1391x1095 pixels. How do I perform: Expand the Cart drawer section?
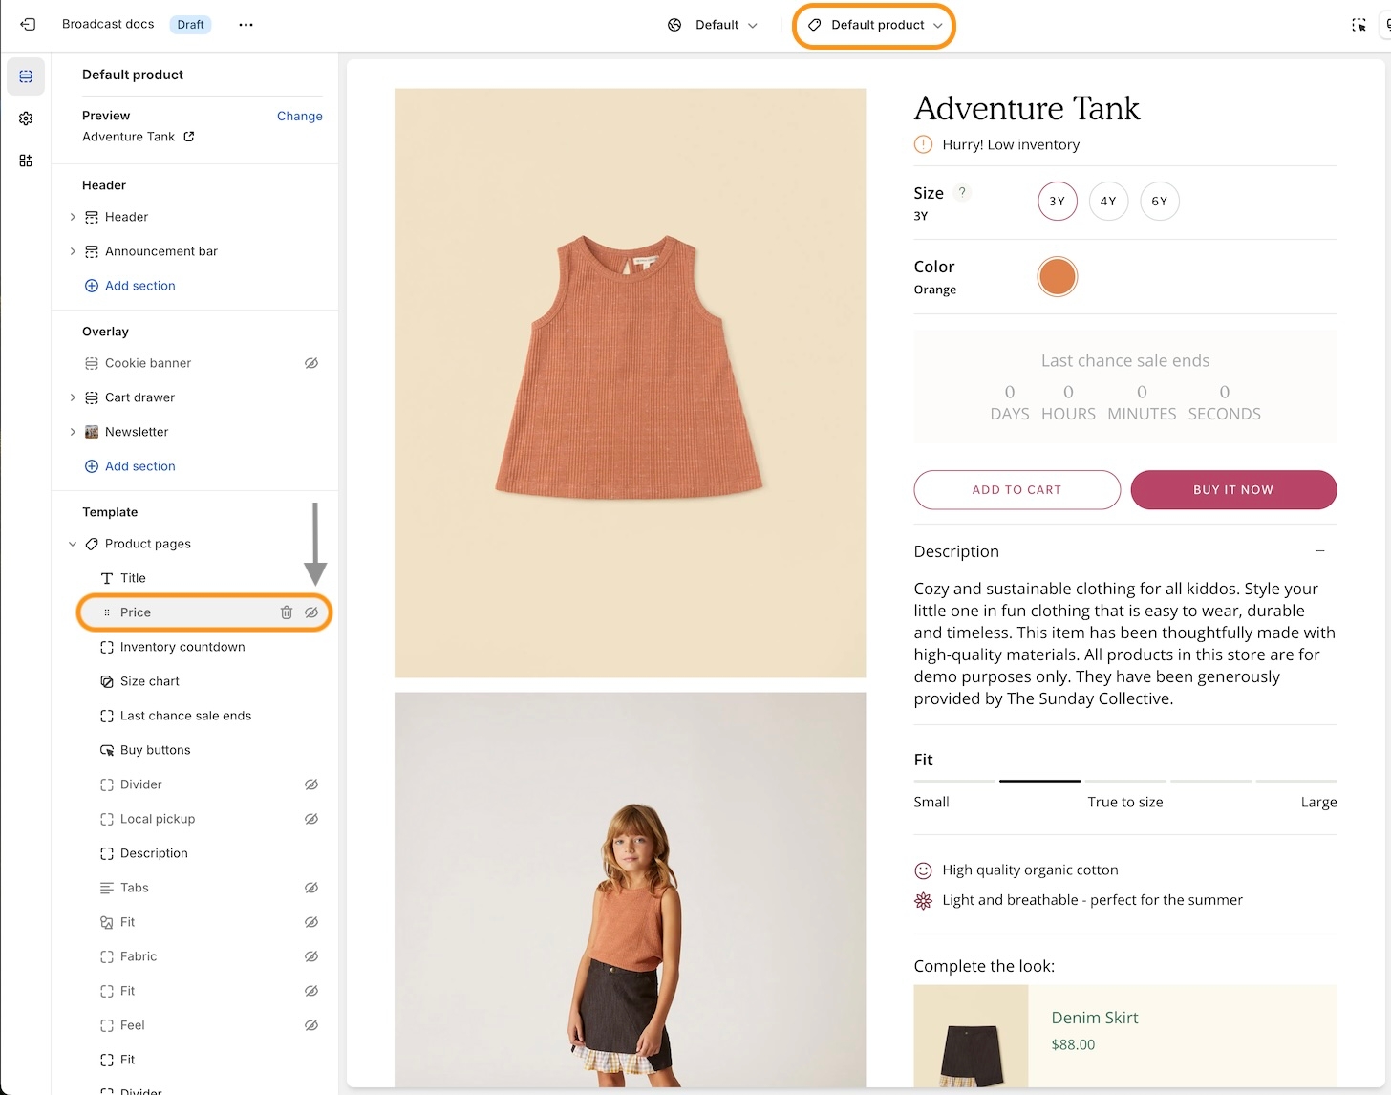(73, 397)
